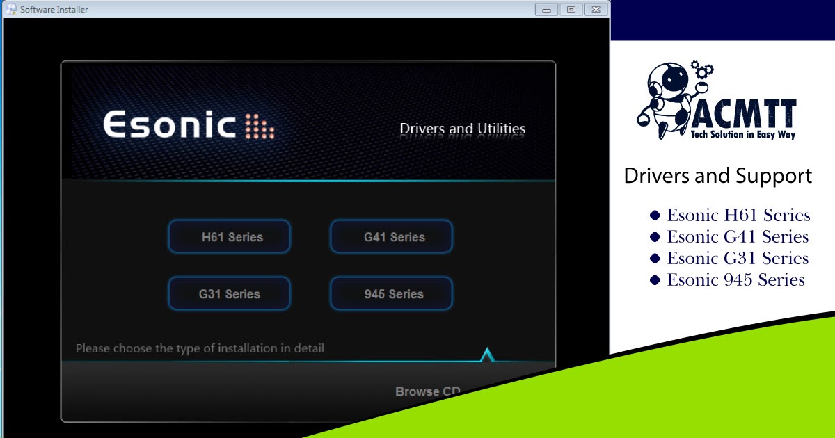Choose the G41 Series button
Viewport: 835px width, 438px height.
point(392,237)
